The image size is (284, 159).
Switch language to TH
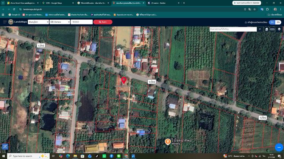tap(272, 22)
